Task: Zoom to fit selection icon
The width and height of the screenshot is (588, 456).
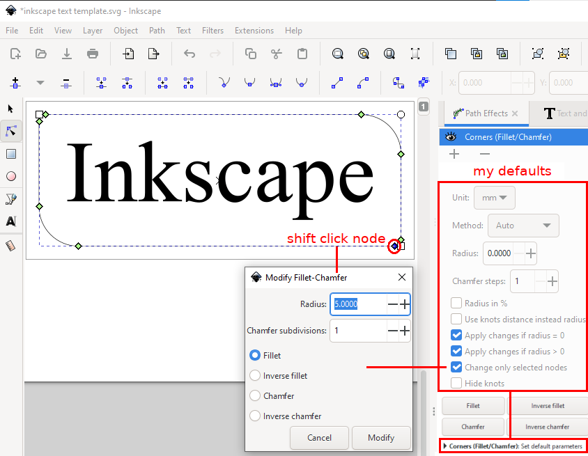Action: point(337,54)
